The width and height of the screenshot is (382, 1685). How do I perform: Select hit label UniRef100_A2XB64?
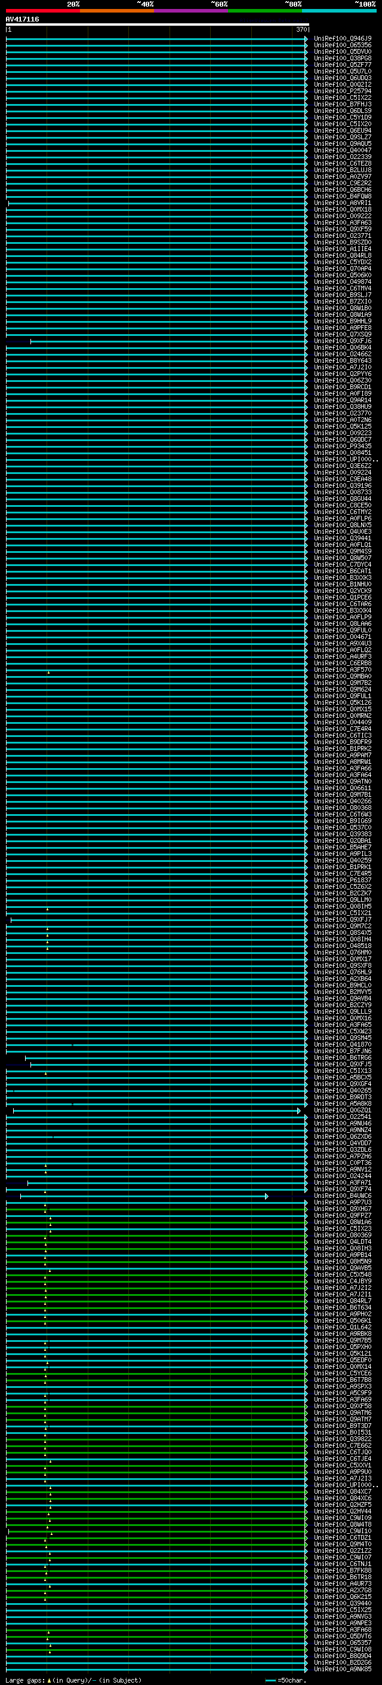[x=342, y=978]
